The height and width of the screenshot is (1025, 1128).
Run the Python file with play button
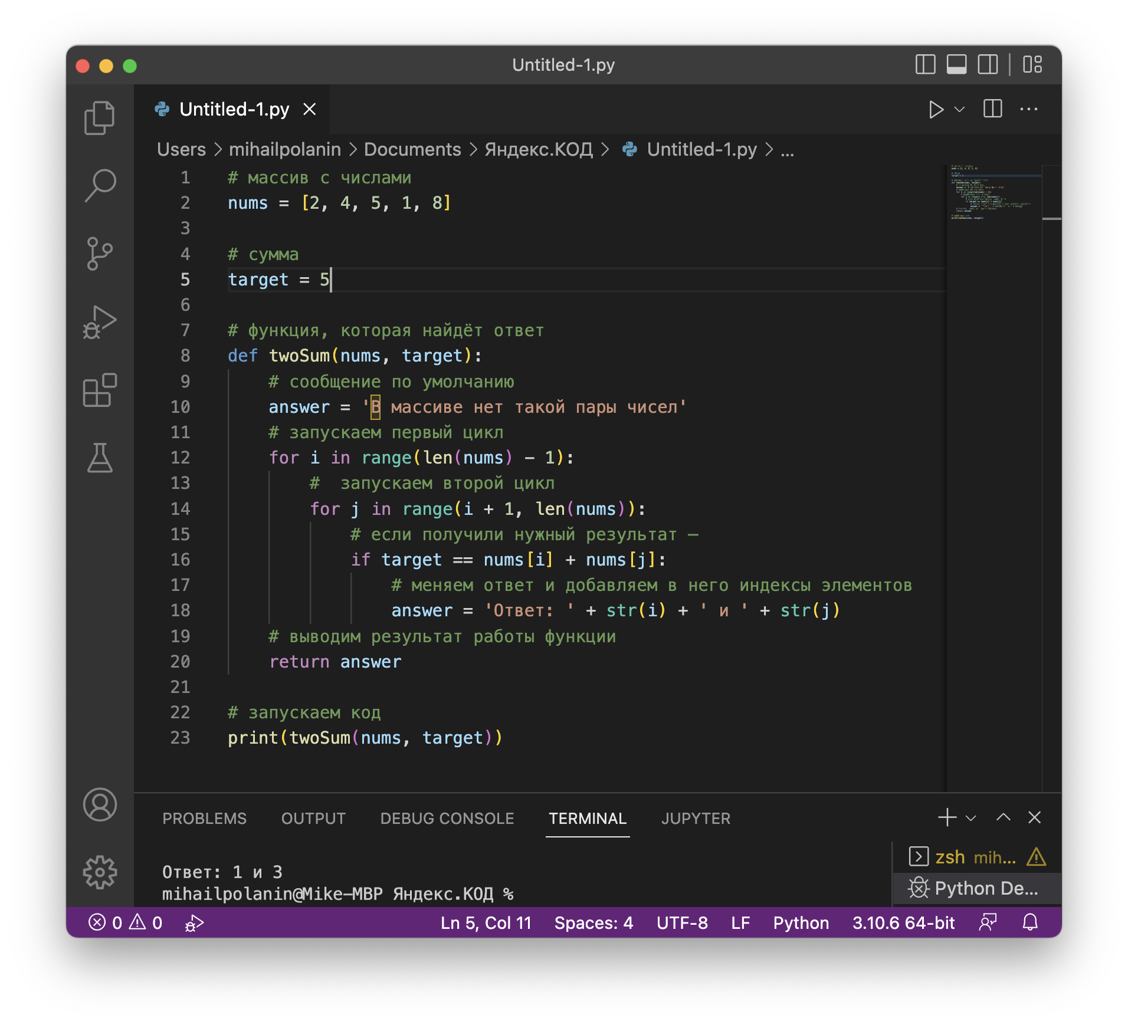click(x=936, y=110)
